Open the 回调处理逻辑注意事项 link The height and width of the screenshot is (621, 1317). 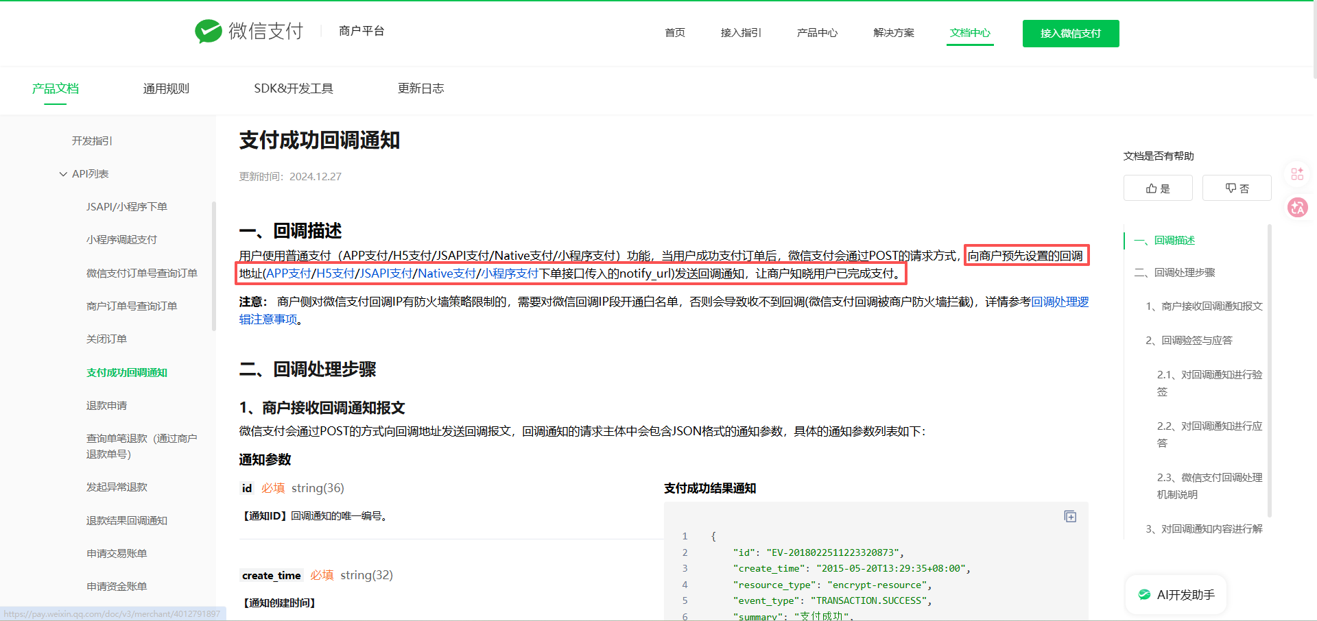(x=1060, y=302)
